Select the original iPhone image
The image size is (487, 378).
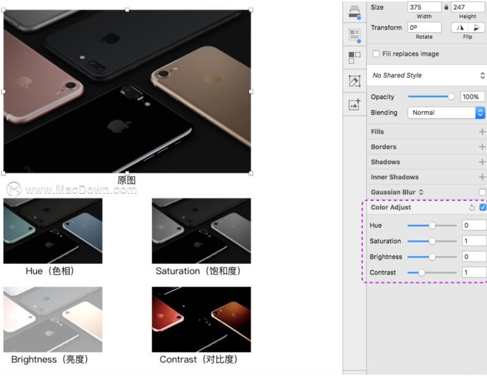click(127, 92)
